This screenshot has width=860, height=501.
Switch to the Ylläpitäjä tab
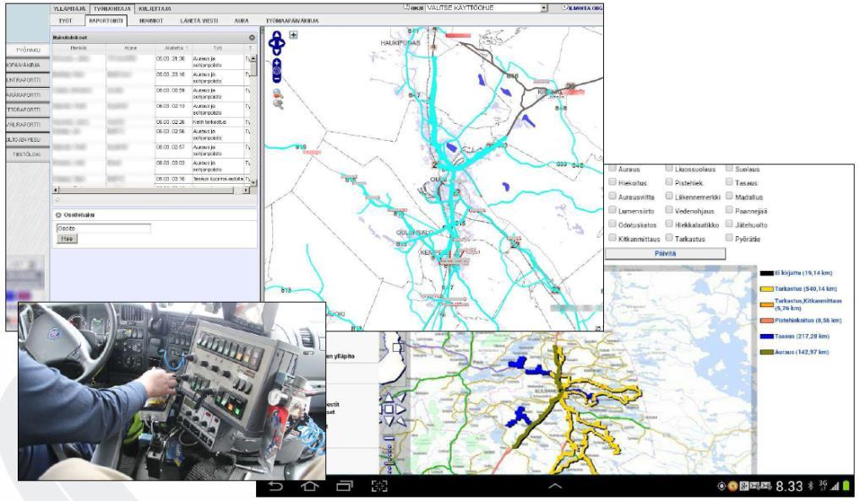69,8
